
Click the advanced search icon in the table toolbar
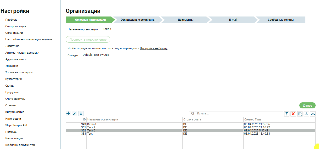[x=300, y=114]
